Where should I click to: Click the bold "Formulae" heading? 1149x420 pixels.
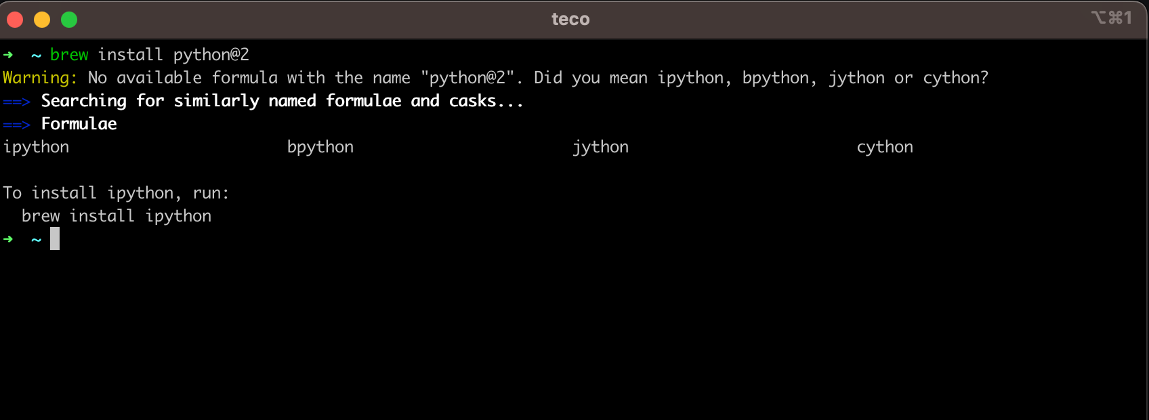pyautogui.click(x=79, y=124)
